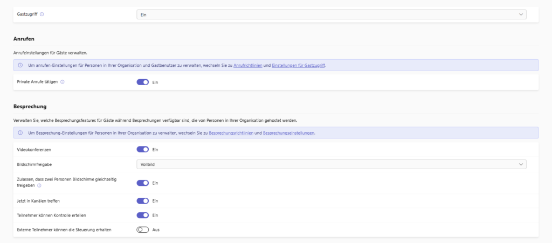Click the info icon next to Gastzugriff

[42, 15]
